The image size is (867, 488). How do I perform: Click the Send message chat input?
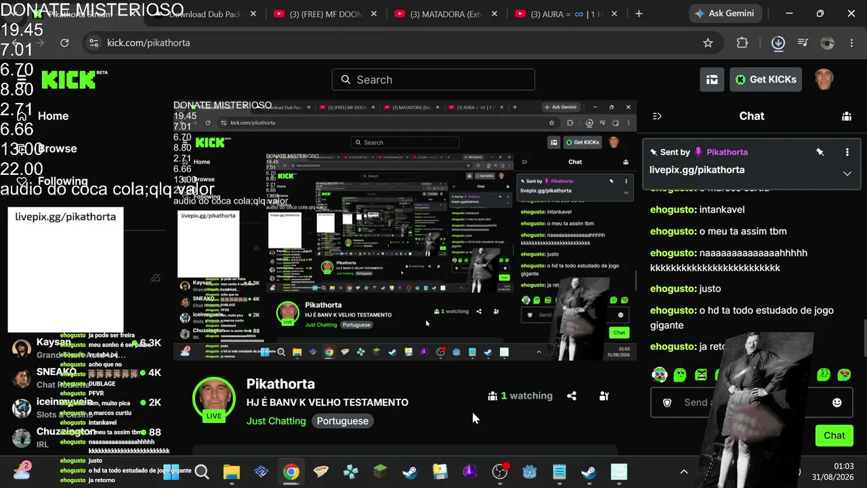click(x=752, y=403)
